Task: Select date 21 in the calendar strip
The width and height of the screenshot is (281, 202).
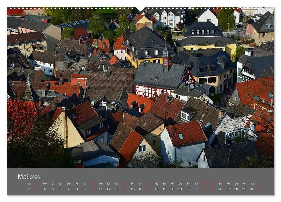Action: coord(180,189)
